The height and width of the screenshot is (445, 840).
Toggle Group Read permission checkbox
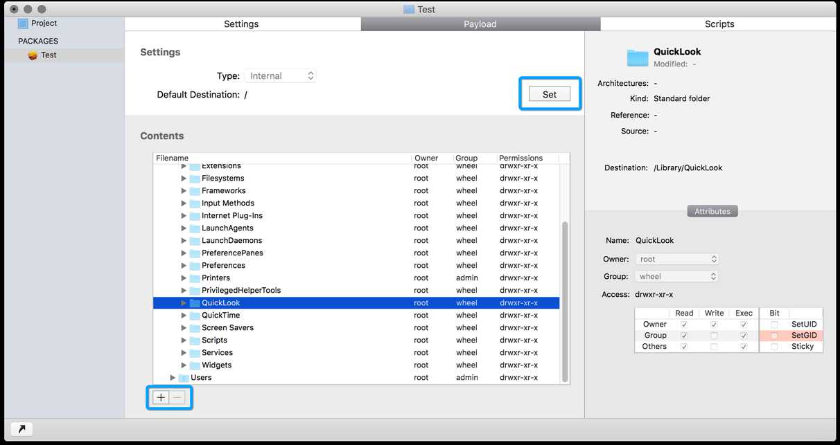tap(684, 336)
